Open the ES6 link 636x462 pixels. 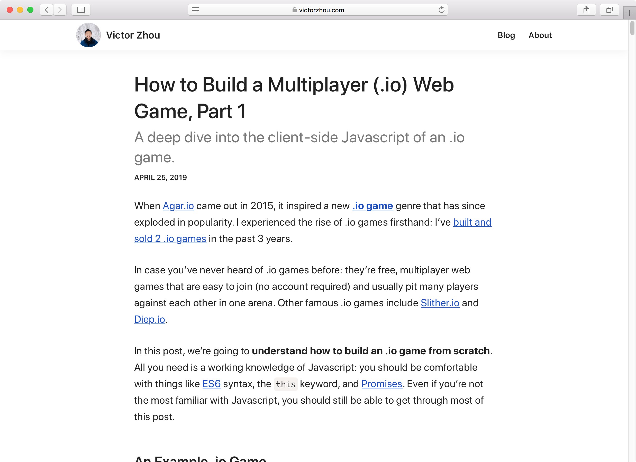coord(211,384)
